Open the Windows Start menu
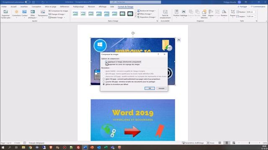 [3, 147]
